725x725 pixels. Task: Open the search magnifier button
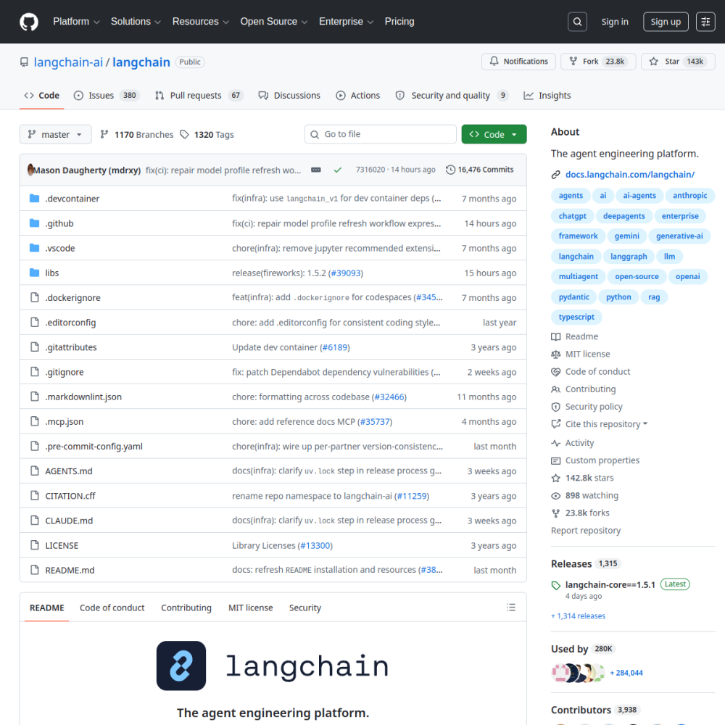tap(577, 22)
